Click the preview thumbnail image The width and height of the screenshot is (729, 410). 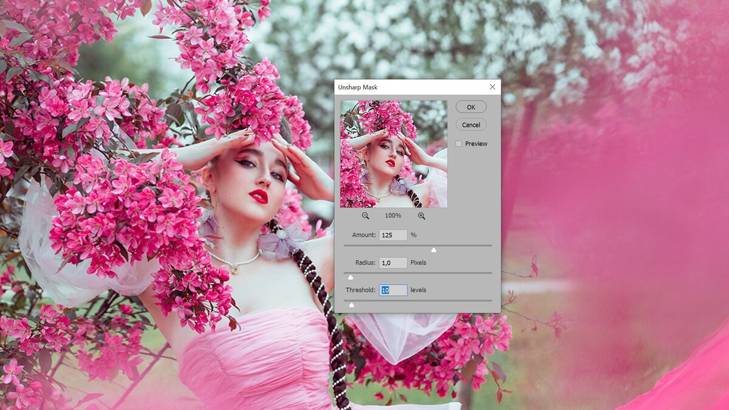[x=394, y=154]
